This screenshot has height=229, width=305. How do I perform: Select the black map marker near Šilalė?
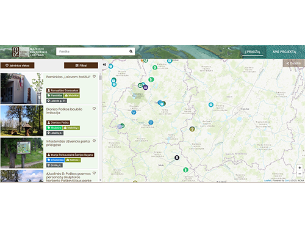[177, 158]
